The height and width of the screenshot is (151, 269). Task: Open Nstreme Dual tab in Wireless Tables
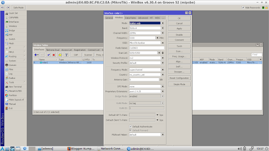(x=53, y=50)
